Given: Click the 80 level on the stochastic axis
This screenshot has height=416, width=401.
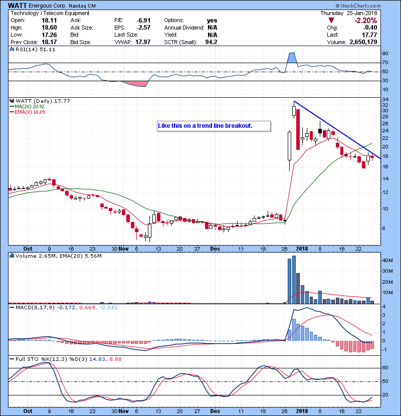Looking at the screenshot, I should click(x=385, y=368).
